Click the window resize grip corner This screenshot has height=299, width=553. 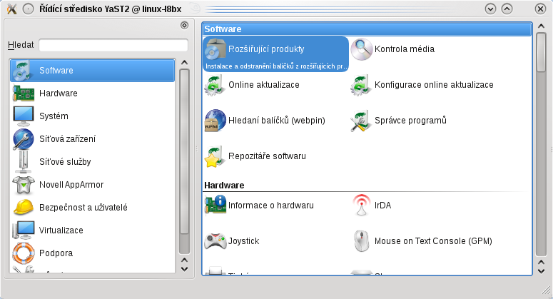click(x=547, y=290)
